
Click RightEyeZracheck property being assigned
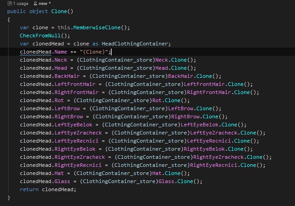tap(80, 157)
